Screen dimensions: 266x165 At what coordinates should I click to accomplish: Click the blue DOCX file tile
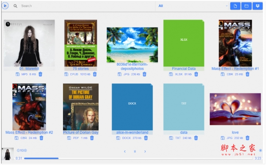[132, 107]
